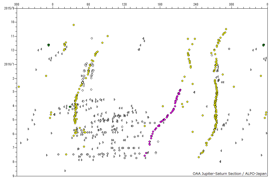The image size is (273, 181).
Task: Select the "60" longitude axis label
Action: coord(89,4)
